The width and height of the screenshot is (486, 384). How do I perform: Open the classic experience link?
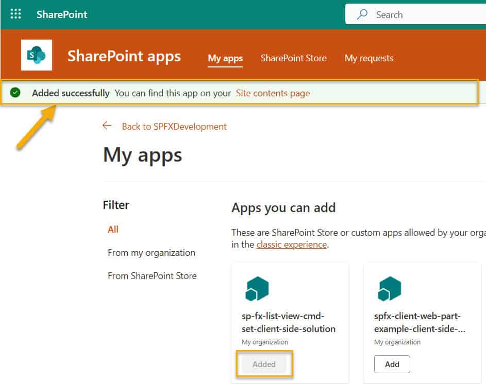pyautogui.click(x=292, y=245)
